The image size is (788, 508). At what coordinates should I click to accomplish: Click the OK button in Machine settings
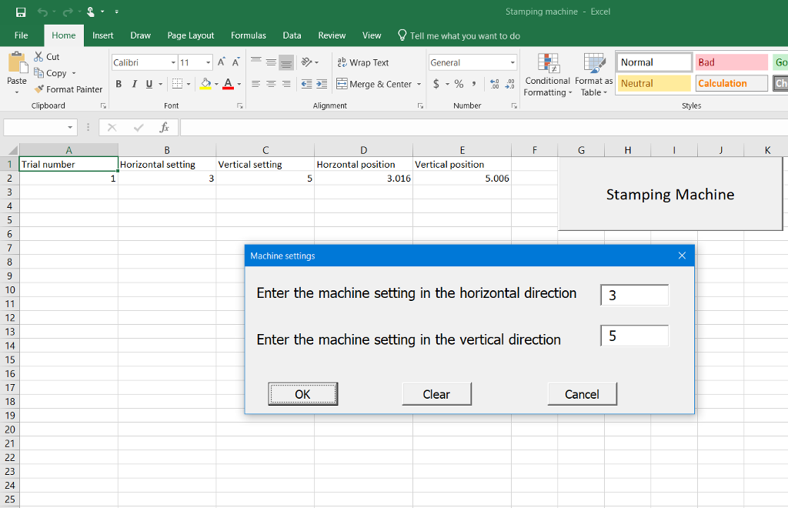pyautogui.click(x=302, y=393)
